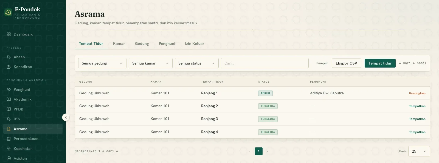Click the Akademik book icon

point(9,99)
